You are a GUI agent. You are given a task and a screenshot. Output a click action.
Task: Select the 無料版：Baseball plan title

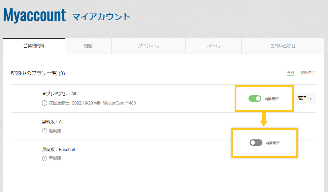tap(58, 150)
